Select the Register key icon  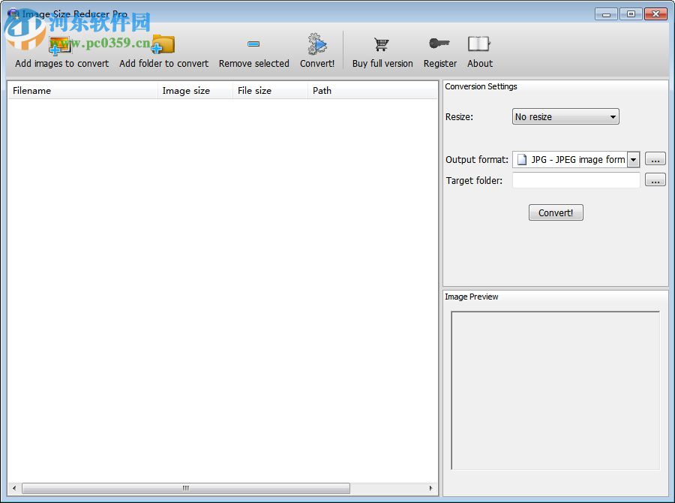tap(439, 44)
